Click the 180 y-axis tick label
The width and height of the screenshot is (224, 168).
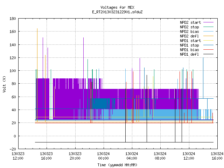(13, 19)
